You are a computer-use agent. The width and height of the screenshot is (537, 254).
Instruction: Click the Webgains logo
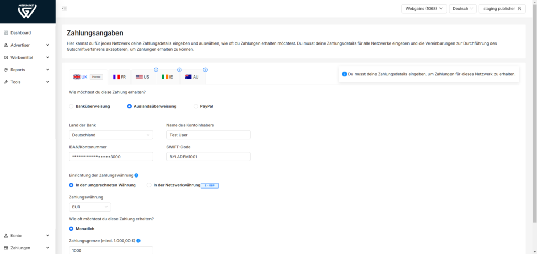(27, 11)
